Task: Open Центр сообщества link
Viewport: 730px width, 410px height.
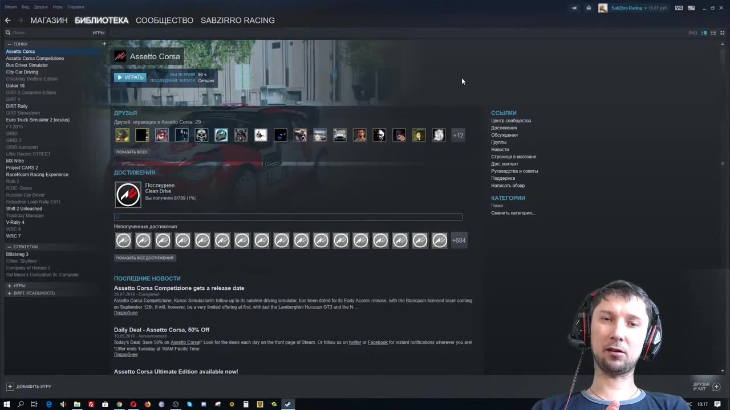Action: tap(511, 121)
